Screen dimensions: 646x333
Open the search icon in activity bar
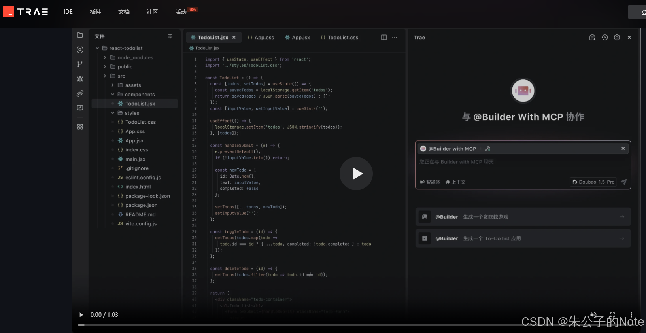[80, 49]
